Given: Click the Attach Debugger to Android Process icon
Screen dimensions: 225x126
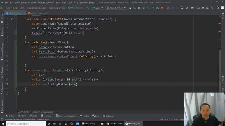Looking at the screenshot, I should tap(157, 8).
